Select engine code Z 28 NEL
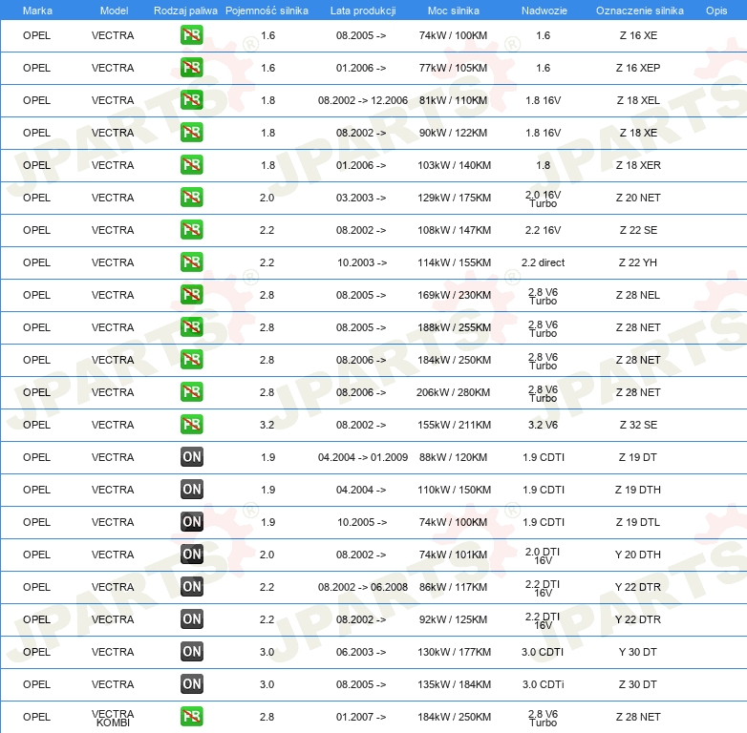The image size is (747, 733). click(638, 295)
